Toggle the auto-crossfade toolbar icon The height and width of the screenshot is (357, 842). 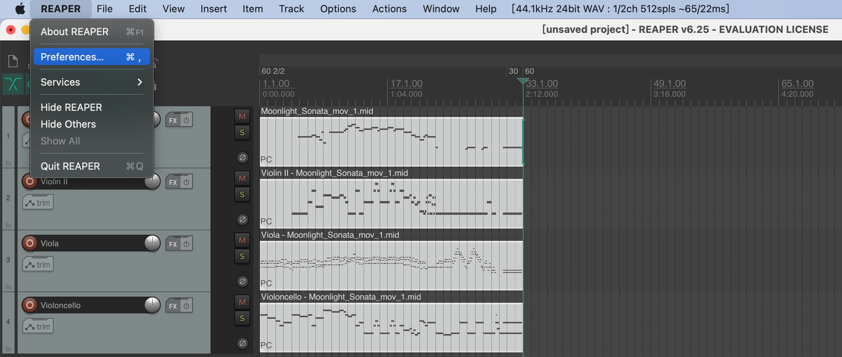(13, 84)
